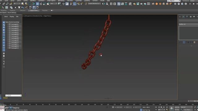Open the Rendering menu
Image resolution: width=198 pixels, height=111 pixels.
(x=61, y=1)
